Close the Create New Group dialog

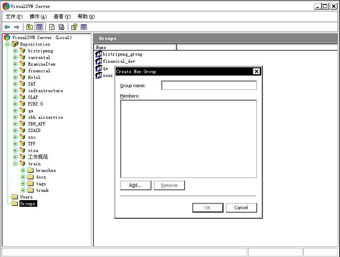[x=256, y=71]
